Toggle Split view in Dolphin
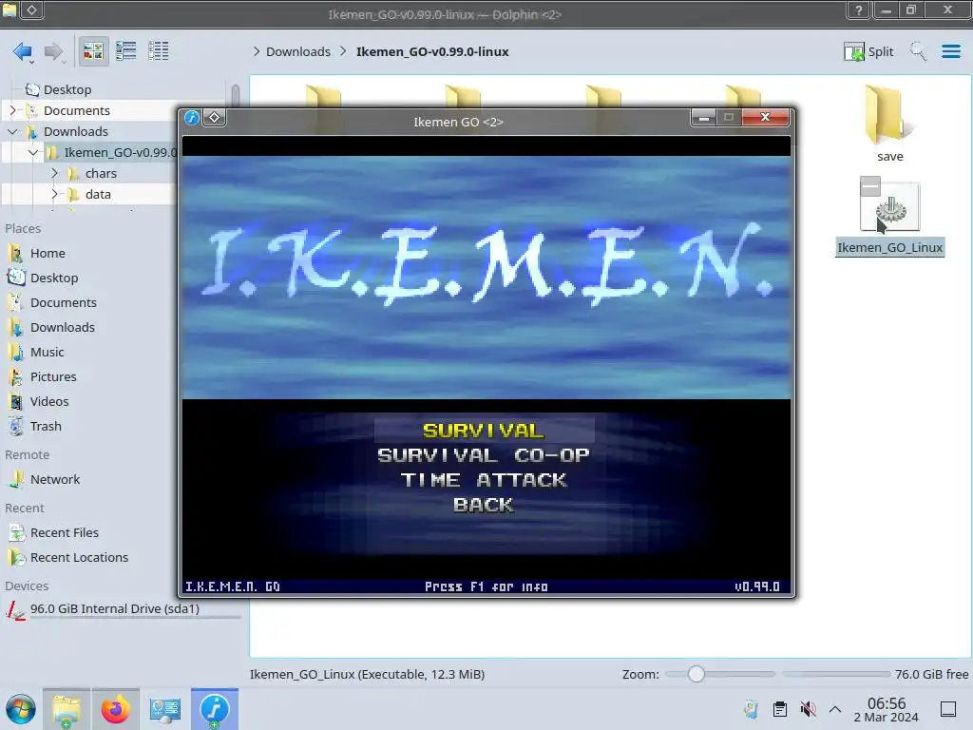The width and height of the screenshot is (973, 730). click(868, 51)
